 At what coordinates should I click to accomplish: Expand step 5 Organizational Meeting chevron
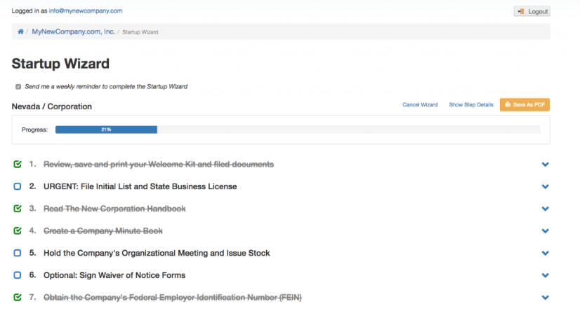(x=545, y=253)
